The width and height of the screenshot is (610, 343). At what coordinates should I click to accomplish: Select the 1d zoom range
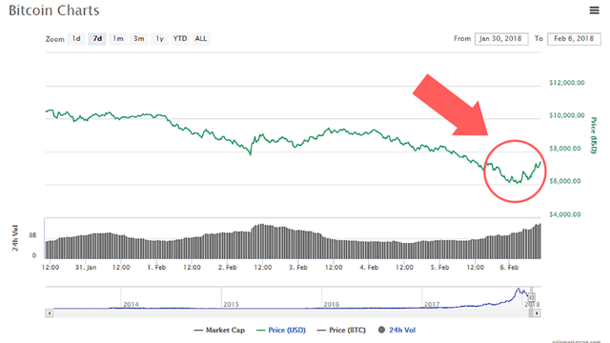(76, 38)
